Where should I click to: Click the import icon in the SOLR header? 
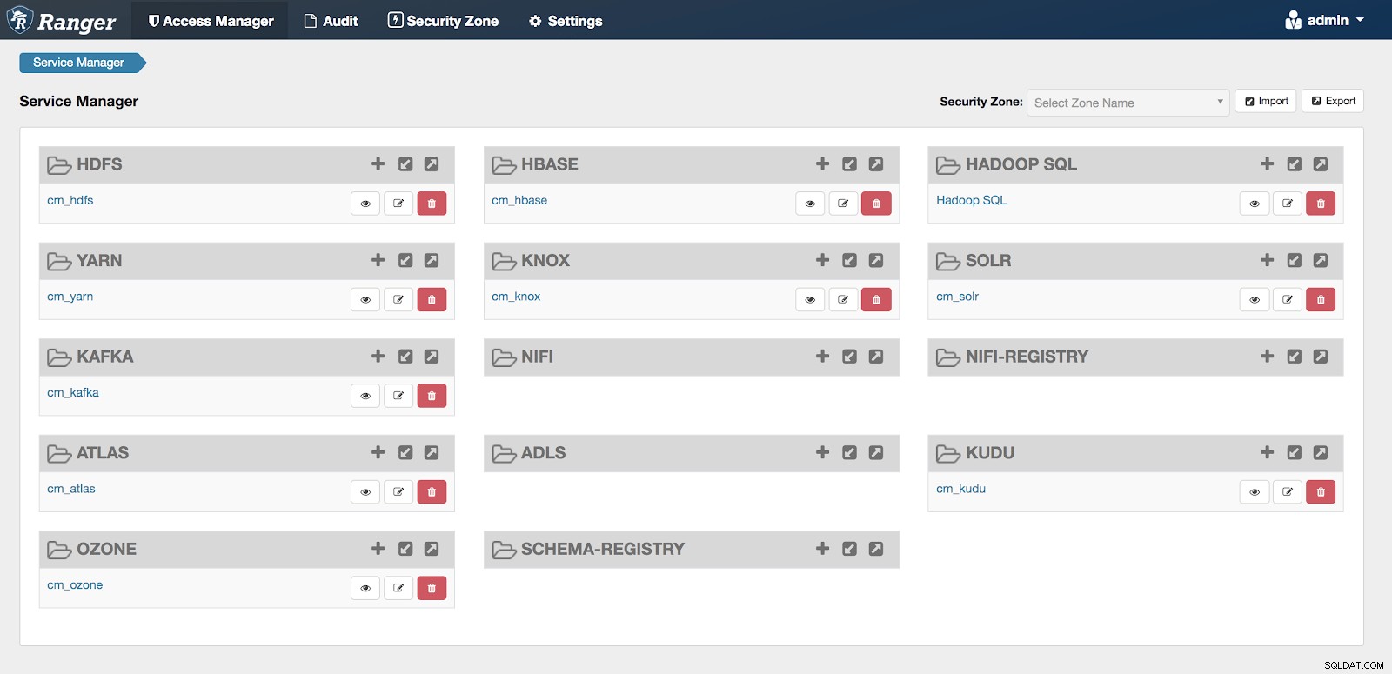pyautogui.click(x=1295, y=260)
